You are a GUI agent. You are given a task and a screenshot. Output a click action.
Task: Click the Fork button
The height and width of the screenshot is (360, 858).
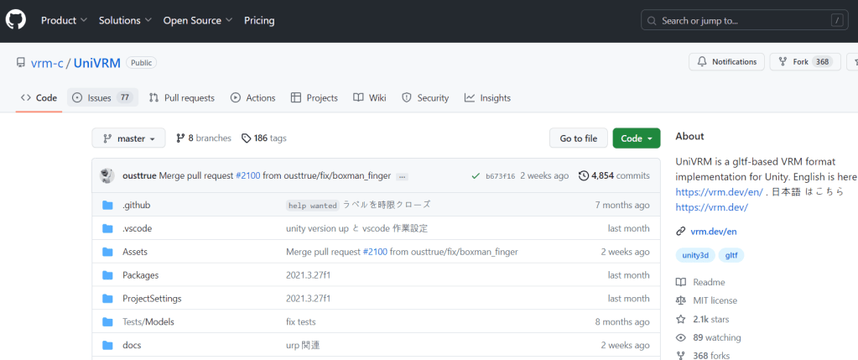(x=803, y=62)
